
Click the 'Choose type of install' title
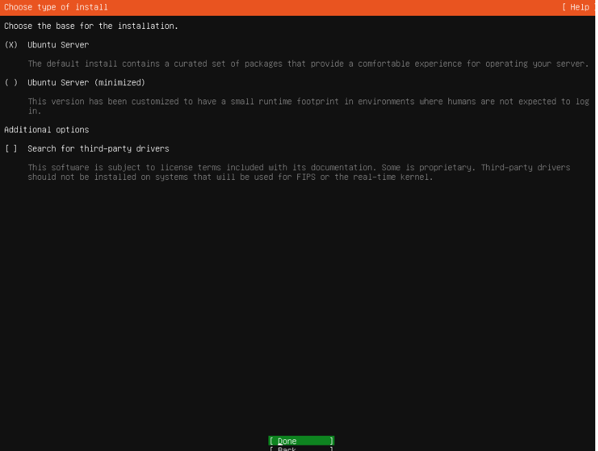56,8
